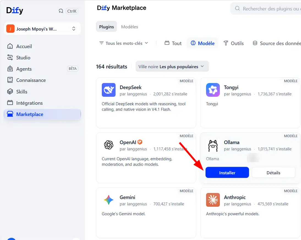301x240 pixels.
Task: Open the OpenAI plugin card
Action: (146, 158)
